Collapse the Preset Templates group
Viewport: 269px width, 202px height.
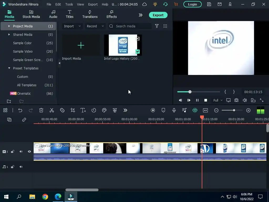pyautogui.click(x=9, y=68)
